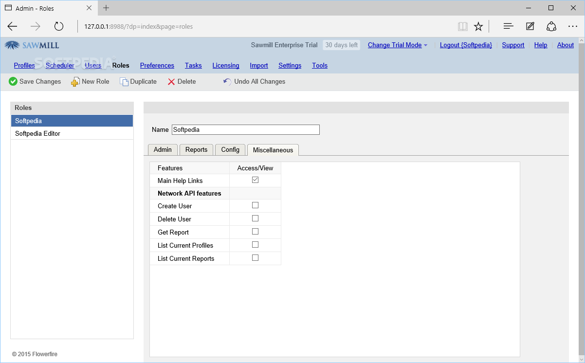The height and width of the screenshot is (363, 585).
Task: Toggle Main Help Links checkbox
Action: [255, 180]
